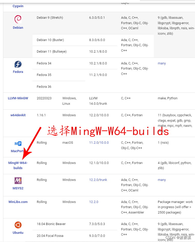
Task: Open the MSYS2 text link
Action: point(18,188)
